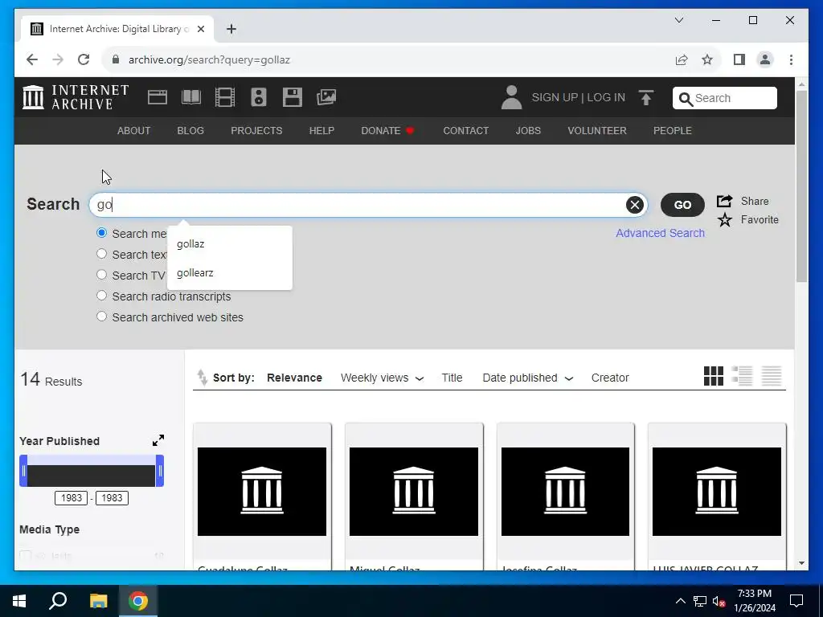823x617 pixels.
Task: Switch to compact list view
Action: click(772, 376)
